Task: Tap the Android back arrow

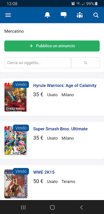Action: coord(82,208)
